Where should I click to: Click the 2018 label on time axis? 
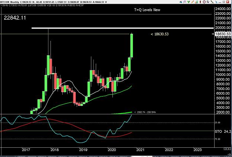(55, 150)
